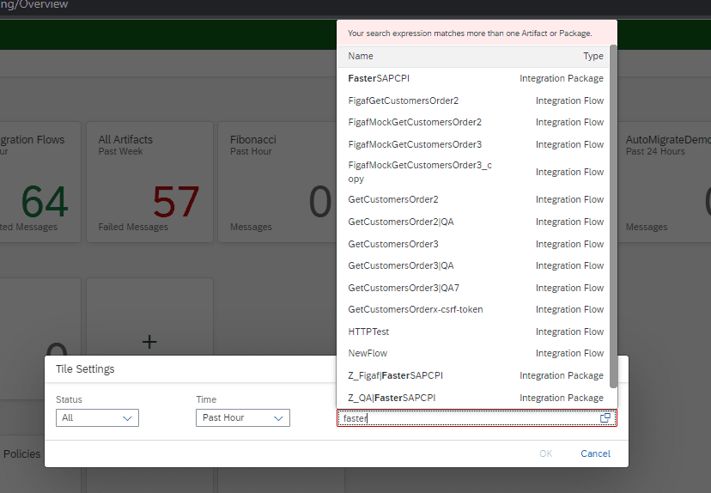
Task: Open the AutoMigrateDemo Past 24 Hours tile
Action: pos(665,182)
